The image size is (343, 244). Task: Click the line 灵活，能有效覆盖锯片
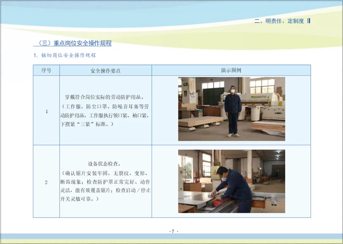(105, 190)
